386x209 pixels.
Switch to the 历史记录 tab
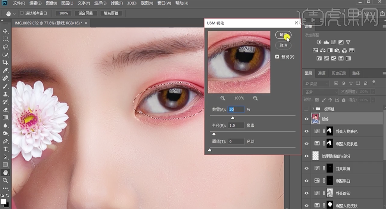[339, 73]
